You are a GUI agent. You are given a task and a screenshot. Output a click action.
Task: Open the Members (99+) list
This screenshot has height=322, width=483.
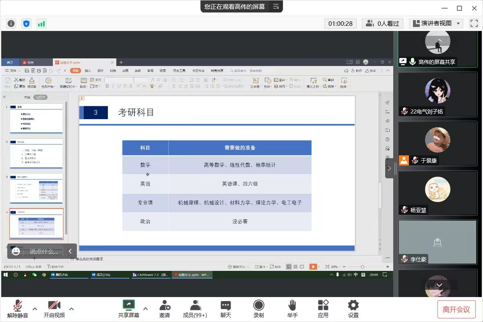pos(195,309)
